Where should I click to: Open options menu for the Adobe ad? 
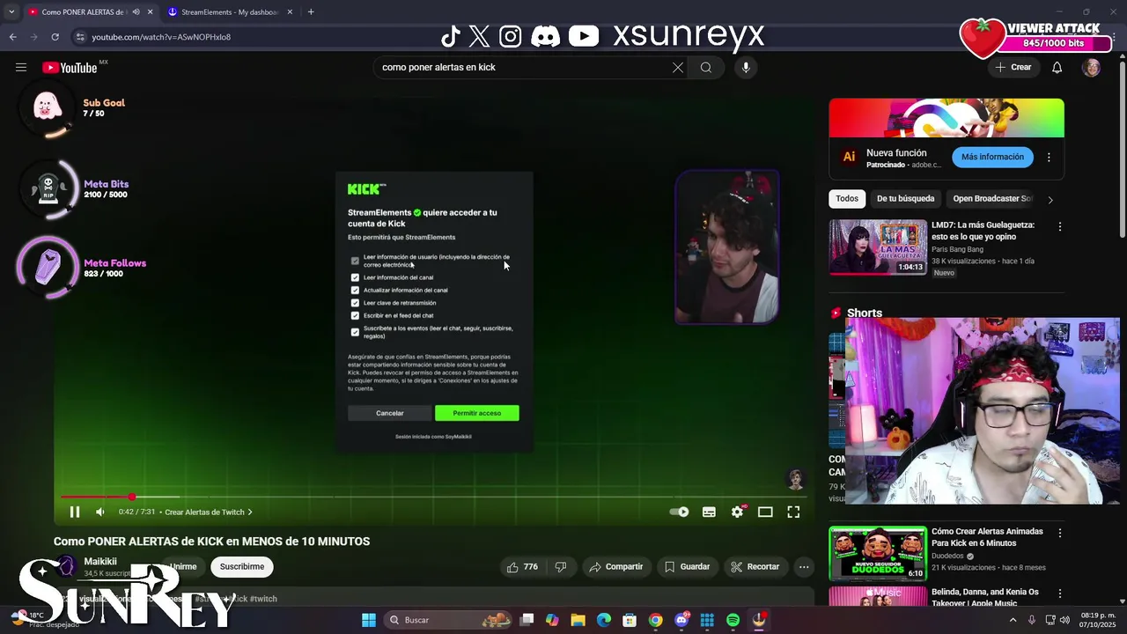pos(1049,157)
